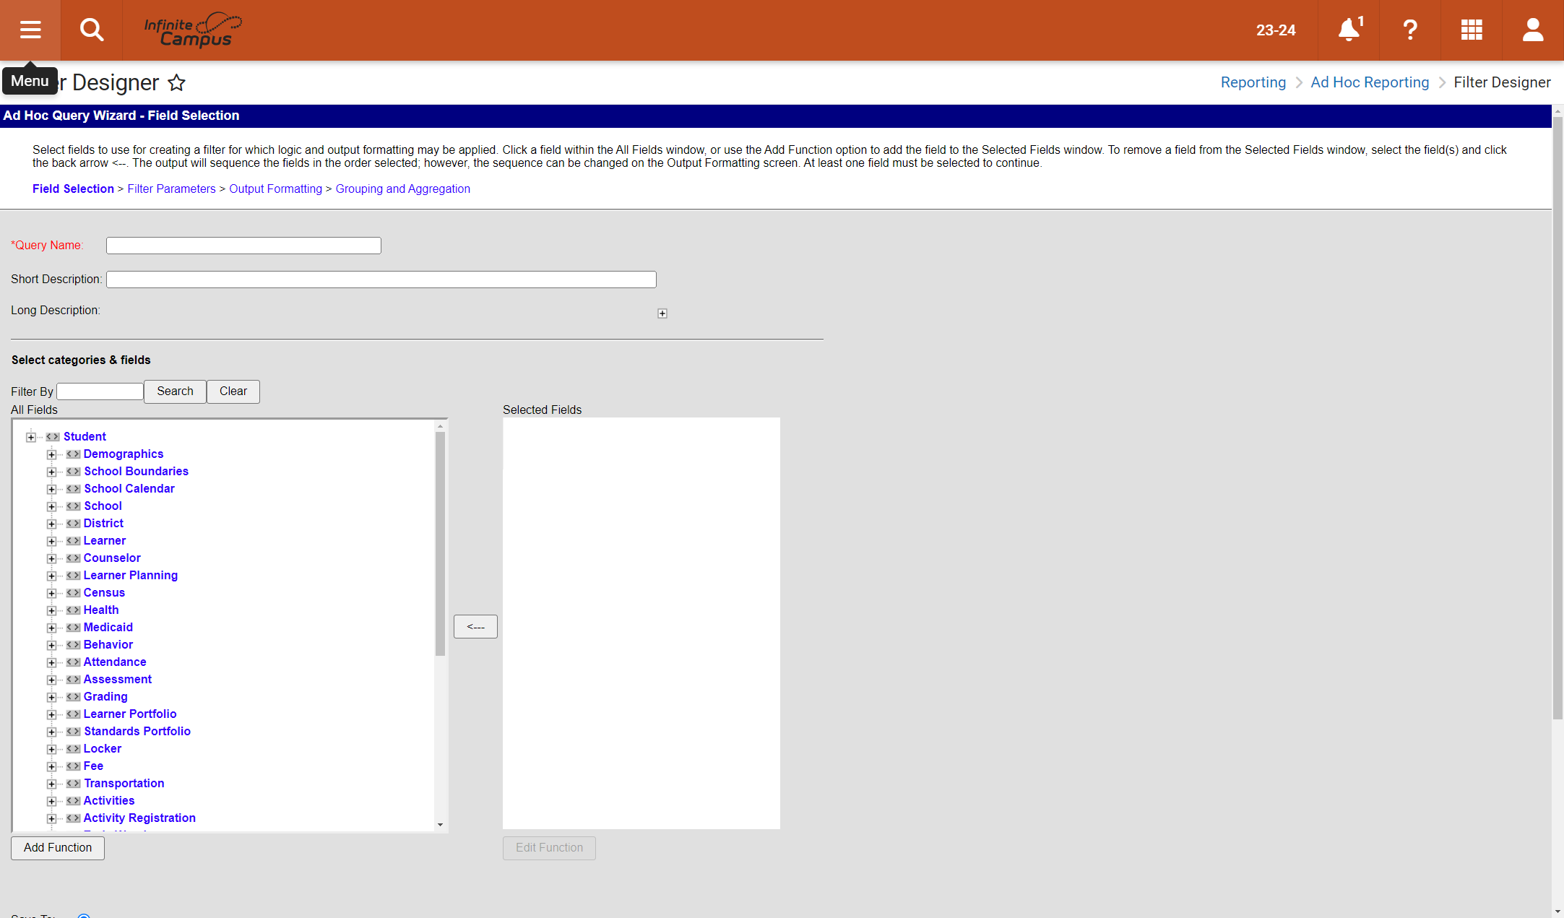Open the hamburger Menu icon
The width and height of the screenshot is (1564, 918).
pyautogui.click(x=30, y=30)
